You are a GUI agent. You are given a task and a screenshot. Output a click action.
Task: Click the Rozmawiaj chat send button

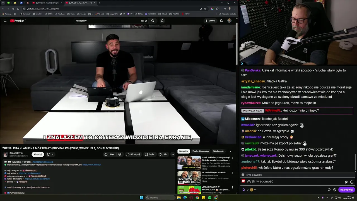[347, 190]
